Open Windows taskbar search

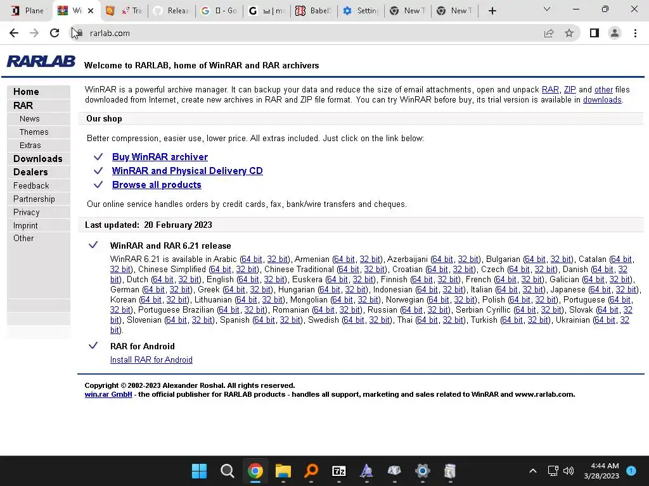[x=228, y=471]
